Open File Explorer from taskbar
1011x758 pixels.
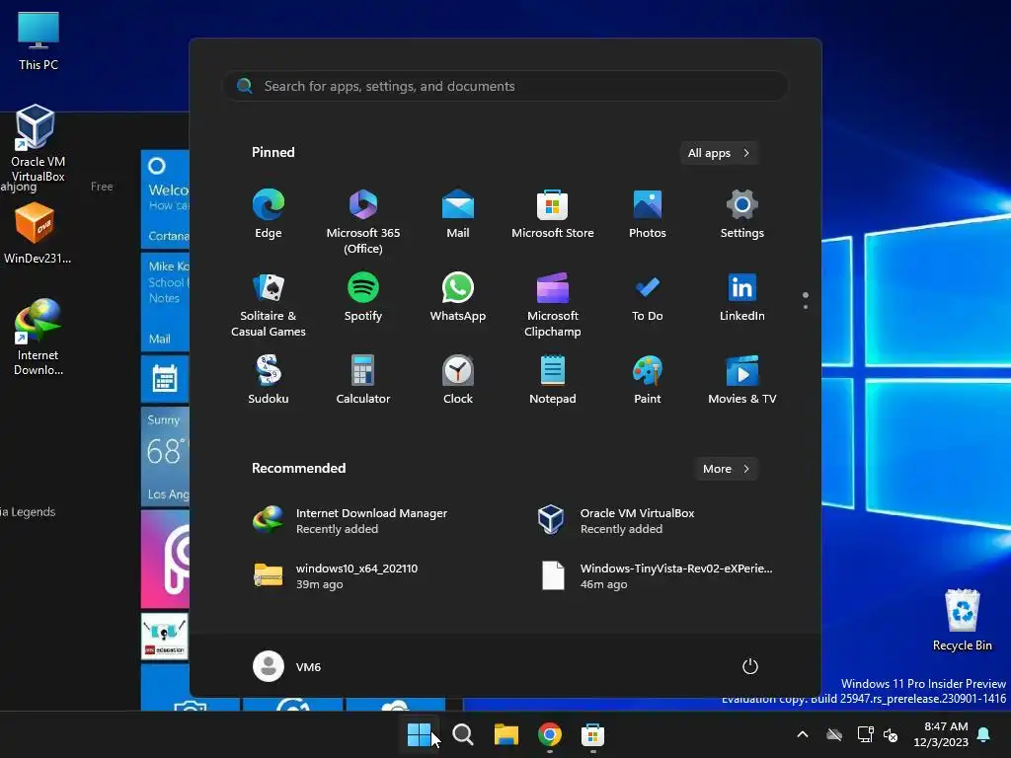[506, 734]
